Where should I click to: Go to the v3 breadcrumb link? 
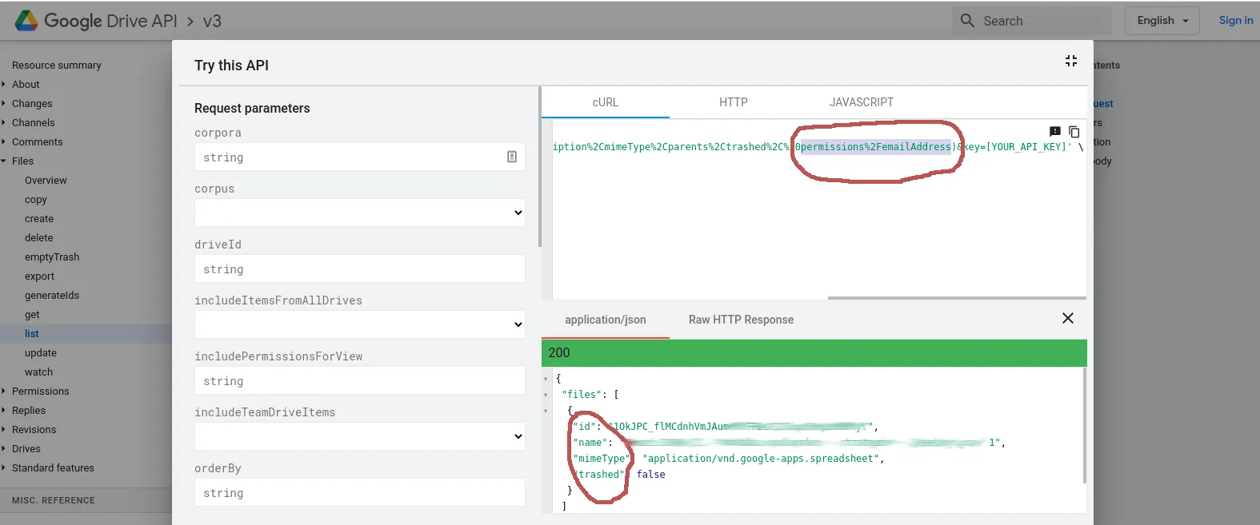point(212,21)
